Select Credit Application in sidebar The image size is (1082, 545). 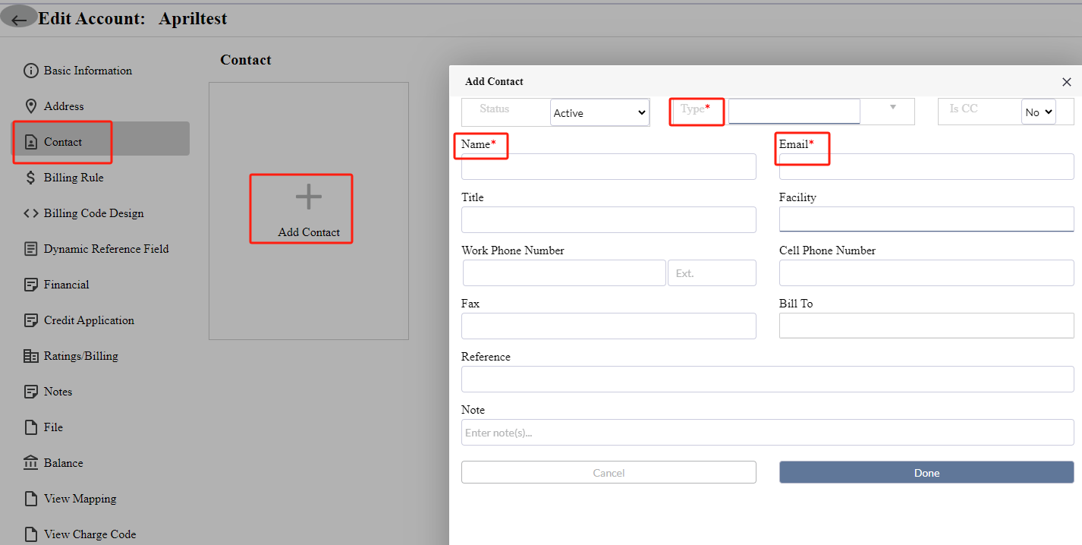click(x=89, y=320)
